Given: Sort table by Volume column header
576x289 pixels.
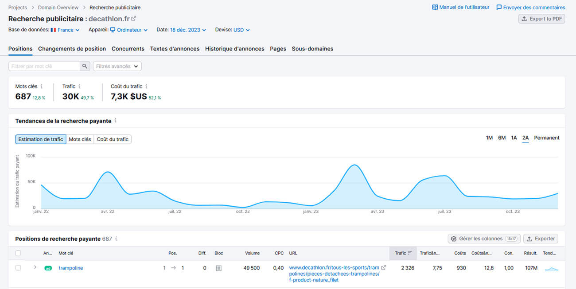Looking at the screenshot, I should point(252,253).
